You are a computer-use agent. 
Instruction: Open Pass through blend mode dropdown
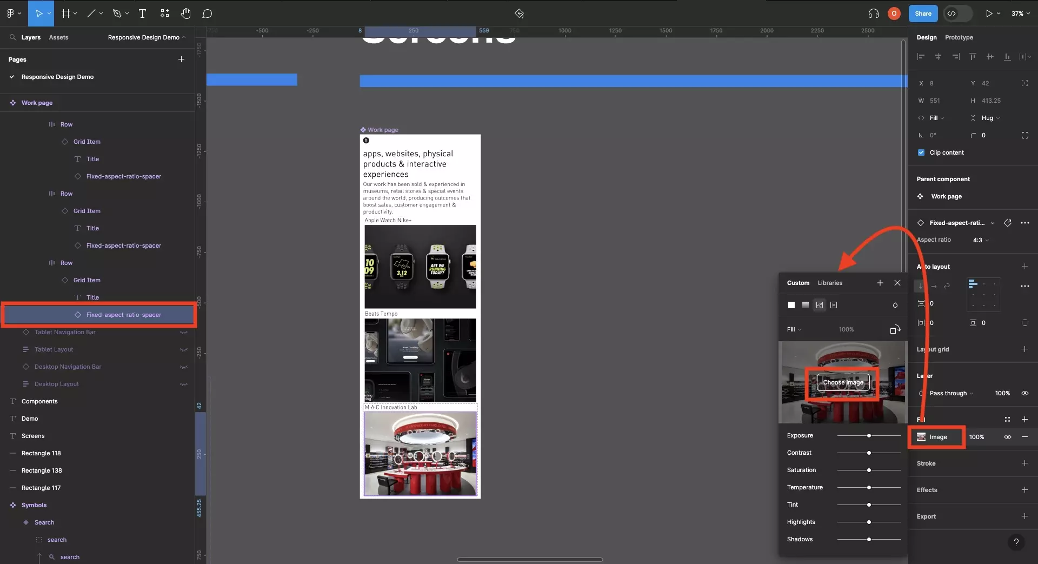[951, 393]
